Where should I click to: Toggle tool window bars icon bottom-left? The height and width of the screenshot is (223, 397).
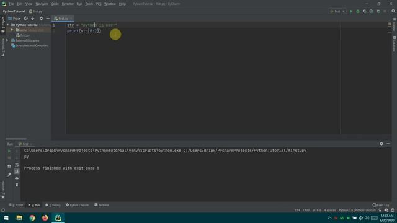[x=3, y=211]
